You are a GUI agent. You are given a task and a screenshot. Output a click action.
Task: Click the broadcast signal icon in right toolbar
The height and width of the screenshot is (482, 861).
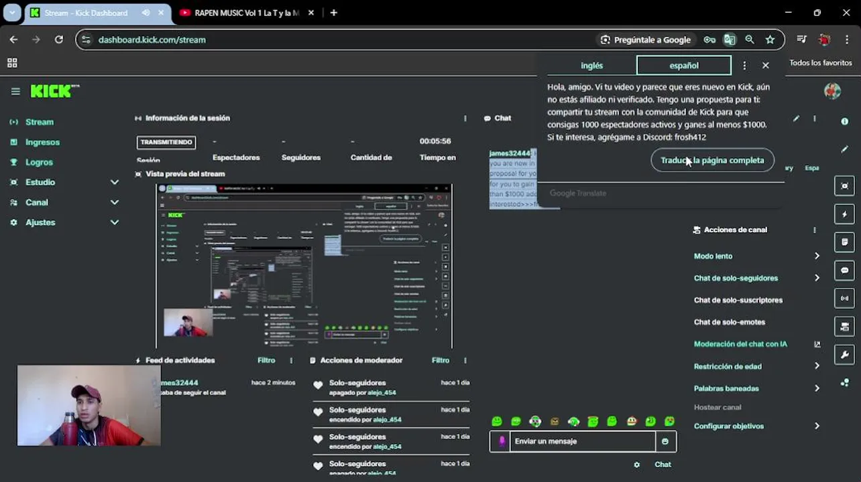(844, 299)
